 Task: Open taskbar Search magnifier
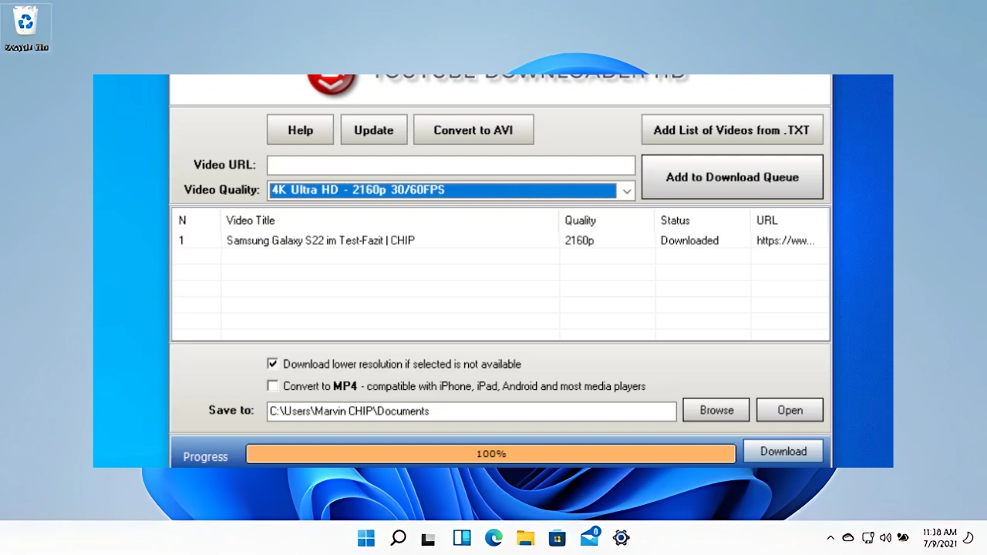point(398,538)
